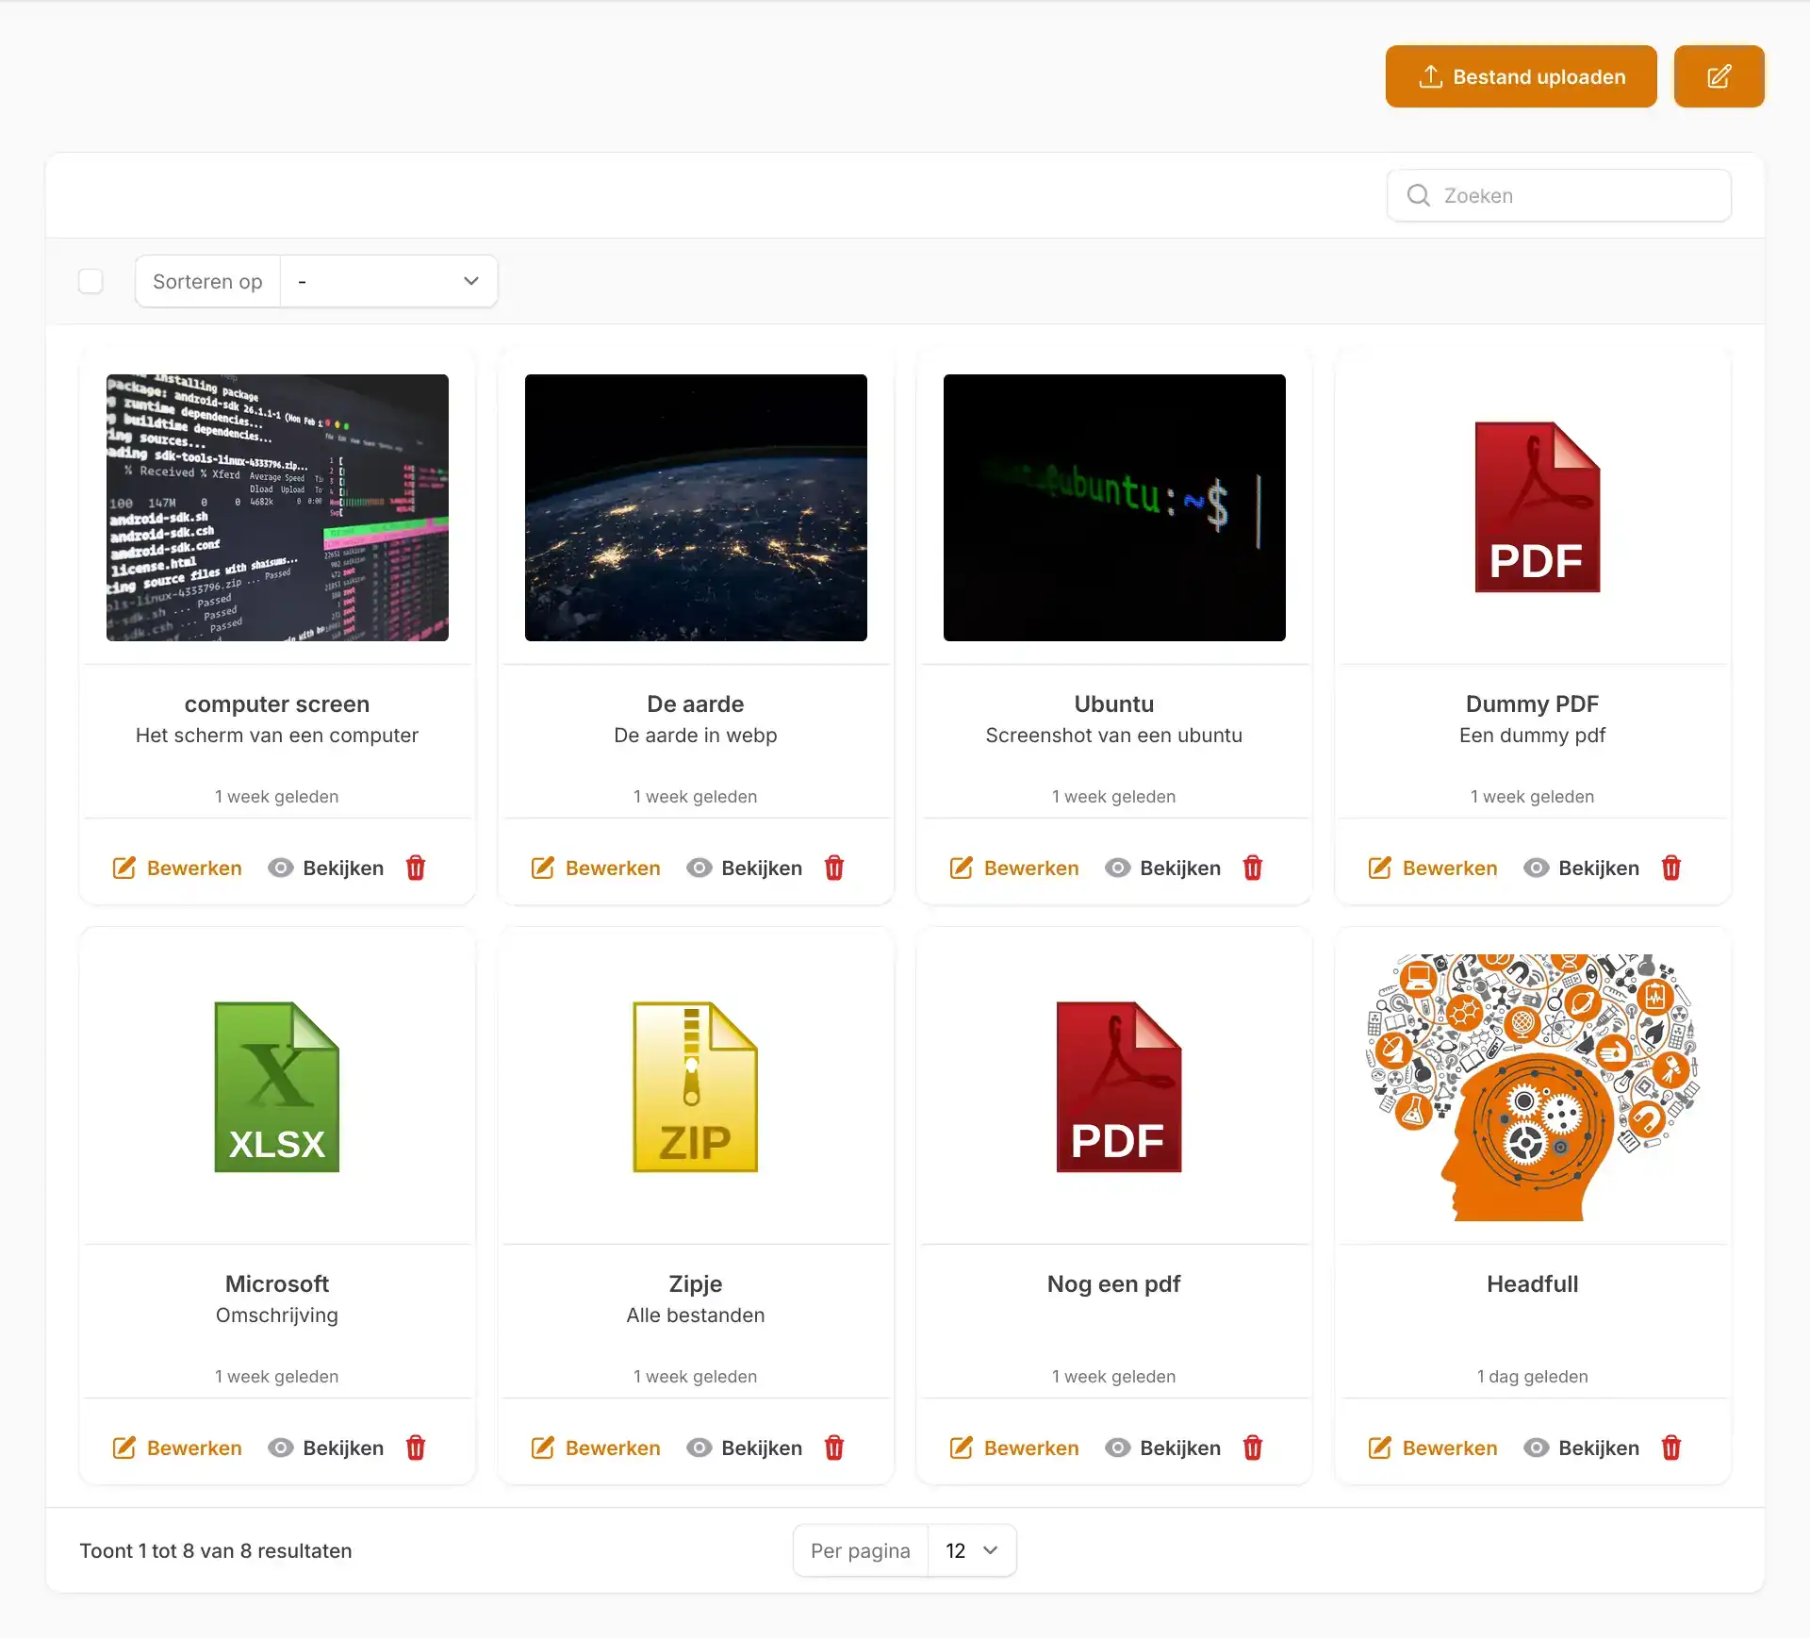
Task: Open the Sorteren op dropdown
Action: tap(388, 281)
